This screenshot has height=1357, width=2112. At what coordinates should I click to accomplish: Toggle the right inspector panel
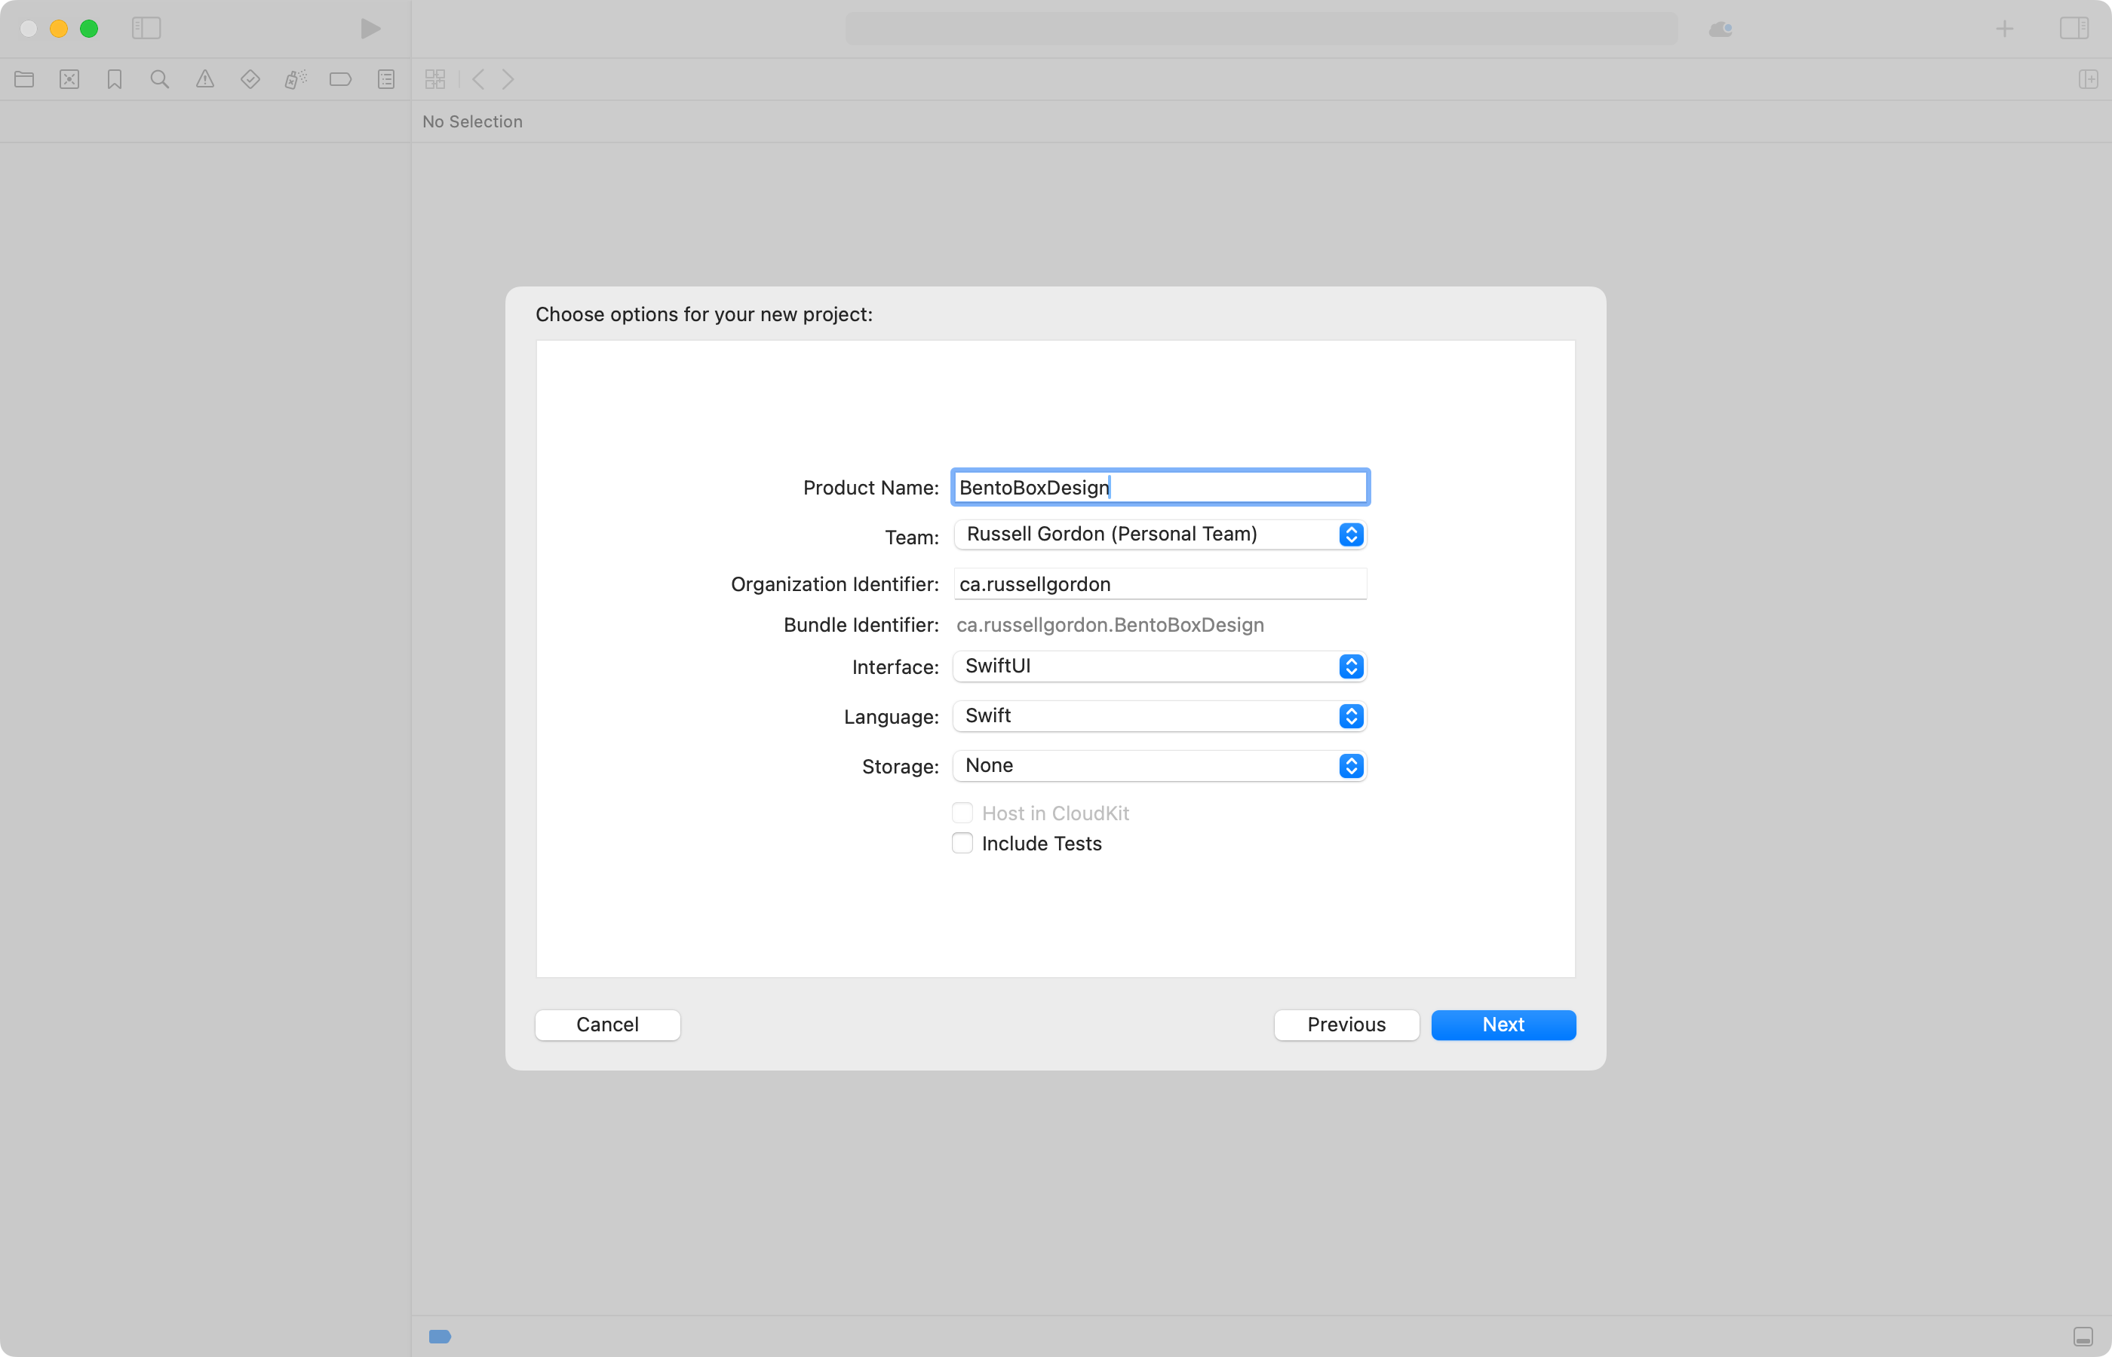pyautogui.click(x=2074, y=28)
